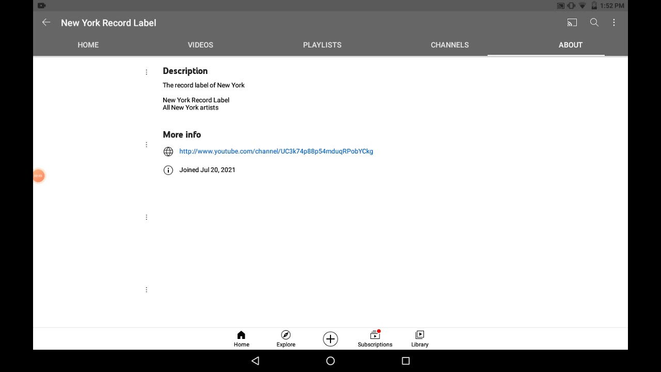Tap the cast status icon in status bar
The height and width of the screenshot is (372, 661).
tap(561, 6)
